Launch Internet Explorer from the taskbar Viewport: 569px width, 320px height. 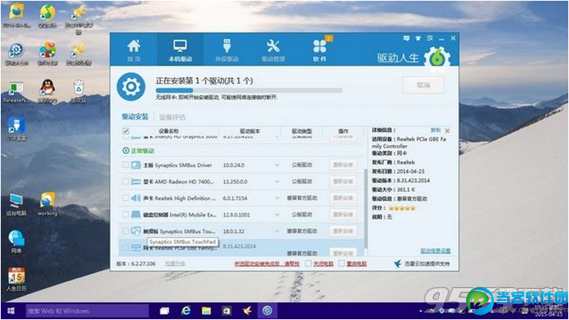(x=186, y=311)
